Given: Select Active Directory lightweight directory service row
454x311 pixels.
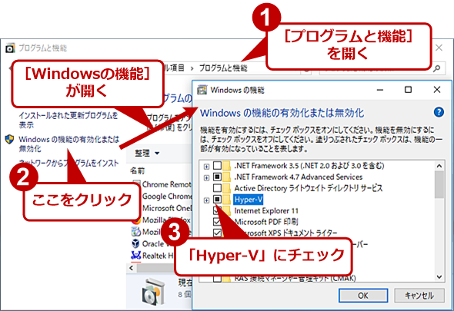Looking at the screenshot, I should coord(309,188).
